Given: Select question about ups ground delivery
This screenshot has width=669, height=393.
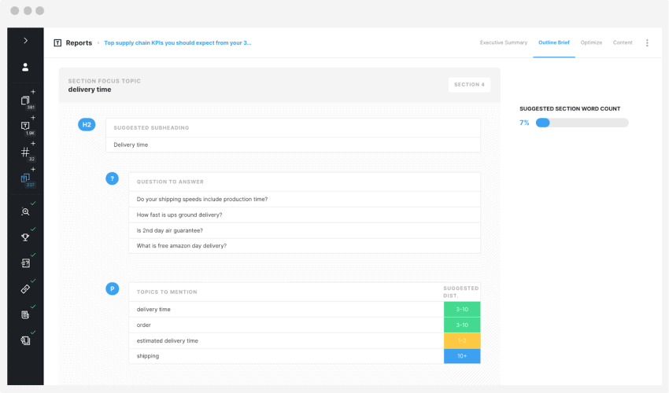Looking at the screenshot, I should point(305,215).
